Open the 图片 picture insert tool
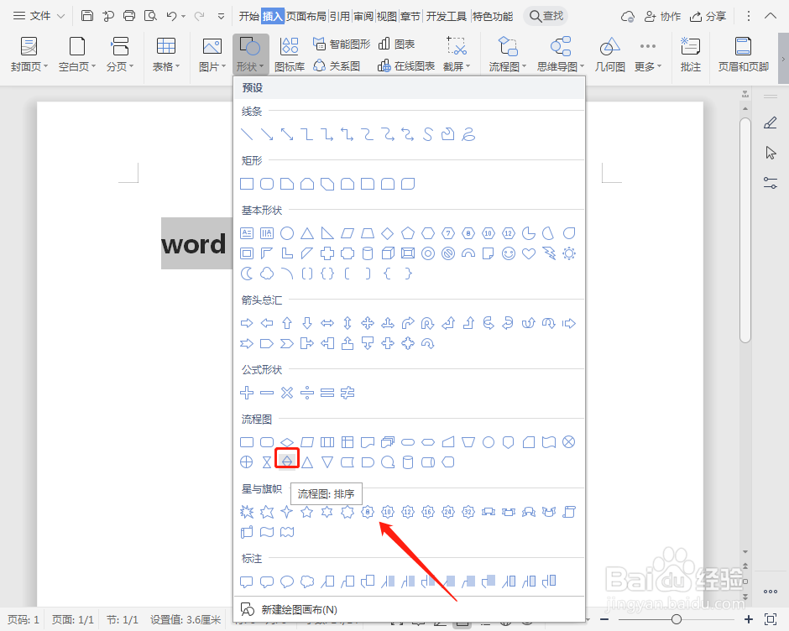Image resolution: width=789 pixels, height=631 pixels. (x=211, y=52)
